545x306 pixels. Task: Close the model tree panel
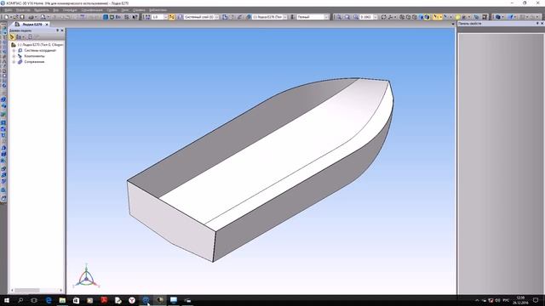[x=62, y=31]
